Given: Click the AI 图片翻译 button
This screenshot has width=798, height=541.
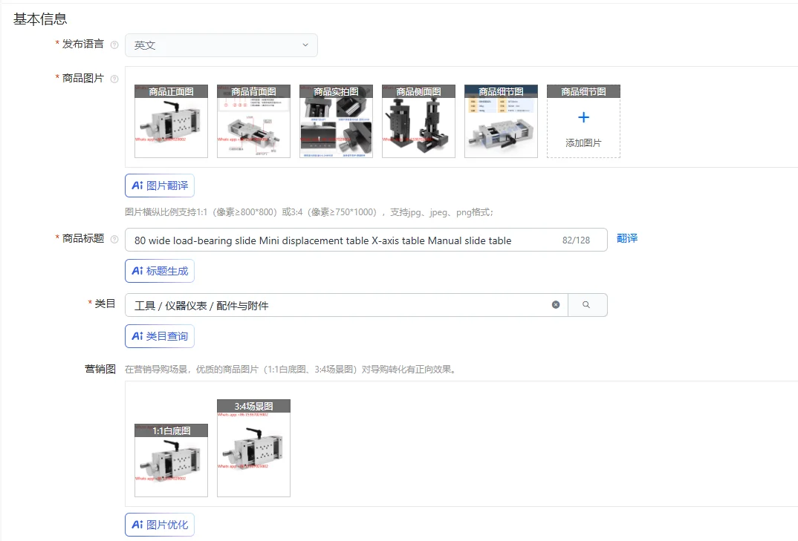Looking at the screenshot, I should [160, 186].
